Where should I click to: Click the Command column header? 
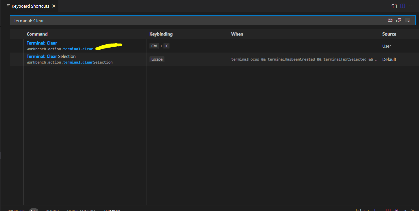point(37,34)
